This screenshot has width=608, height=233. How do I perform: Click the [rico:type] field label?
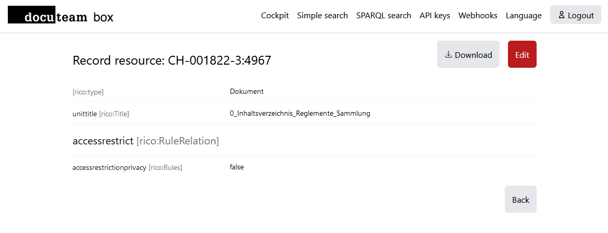click(88, 92)
